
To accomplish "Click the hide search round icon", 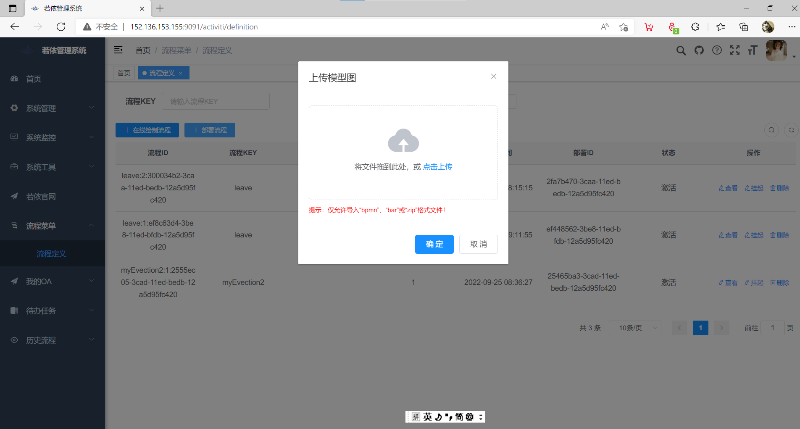I will (771, 130).
